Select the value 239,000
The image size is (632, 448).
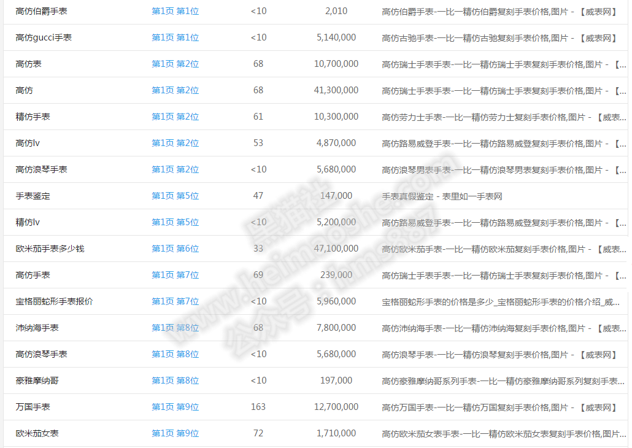point(336,275)
